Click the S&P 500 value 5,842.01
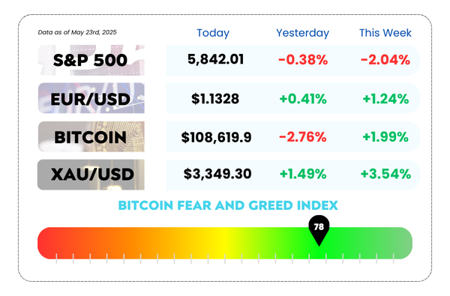450x296 pixels. 215,60
